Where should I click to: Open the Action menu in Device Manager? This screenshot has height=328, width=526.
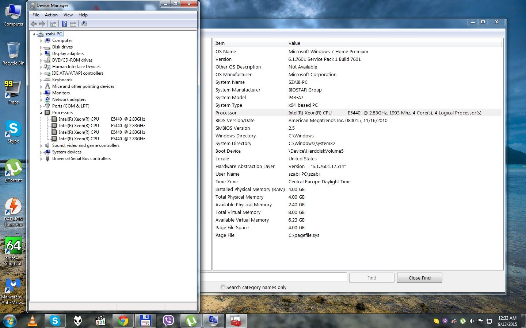click(x=51, y=15)
